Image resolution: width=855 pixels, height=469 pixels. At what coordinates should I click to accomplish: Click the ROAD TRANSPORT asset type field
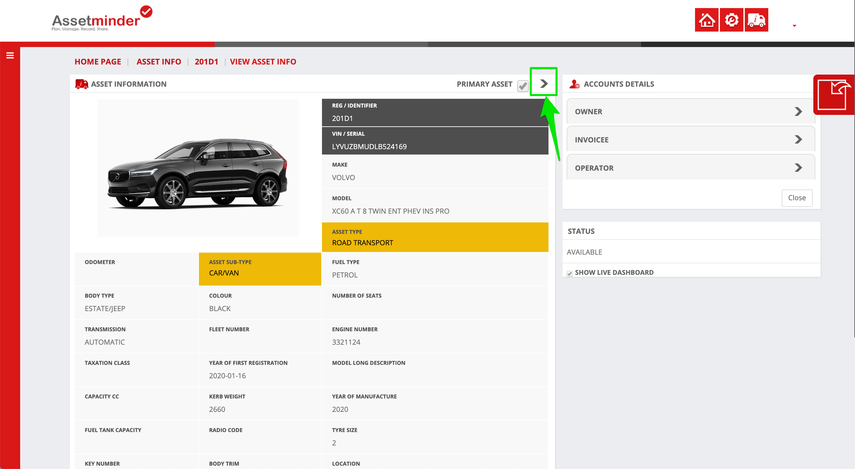pyautogui.click(x=435, y=237)
